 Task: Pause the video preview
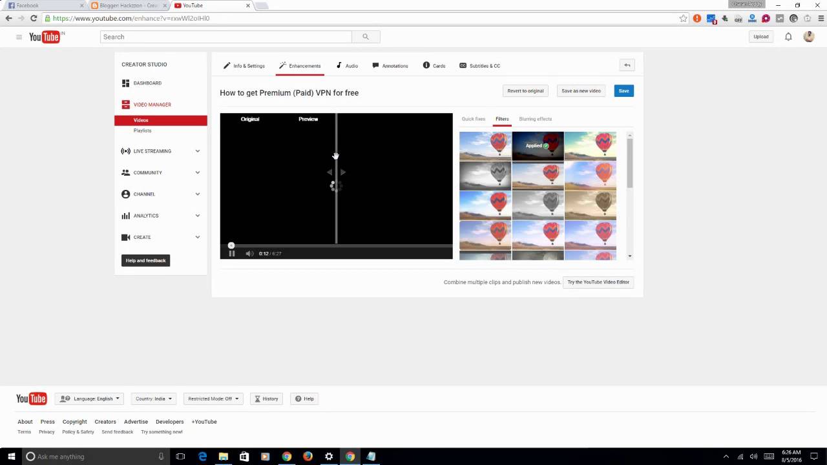point(231,253)
